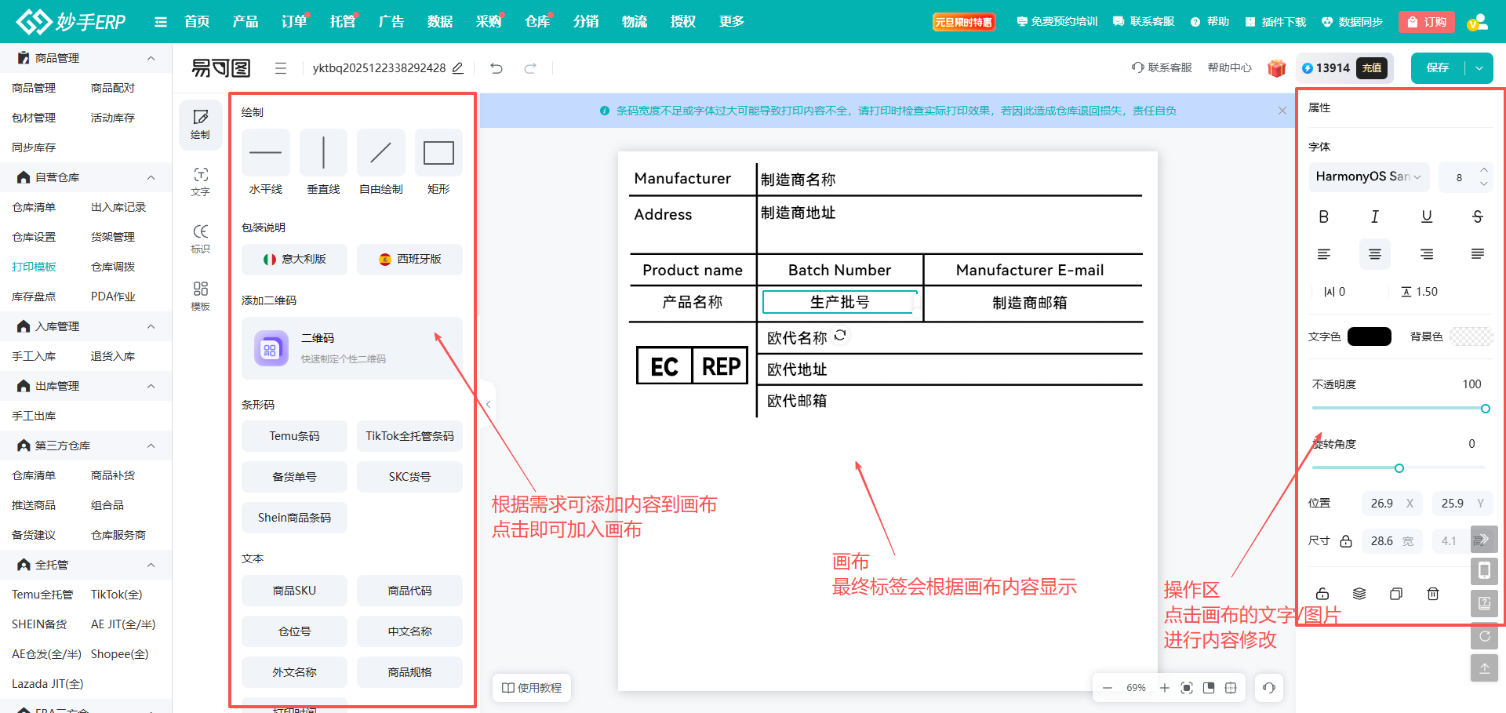Set text alignment to left
Viewport: 1506px width, 713px height.
pyautogui.click(x=1324, y=254)
